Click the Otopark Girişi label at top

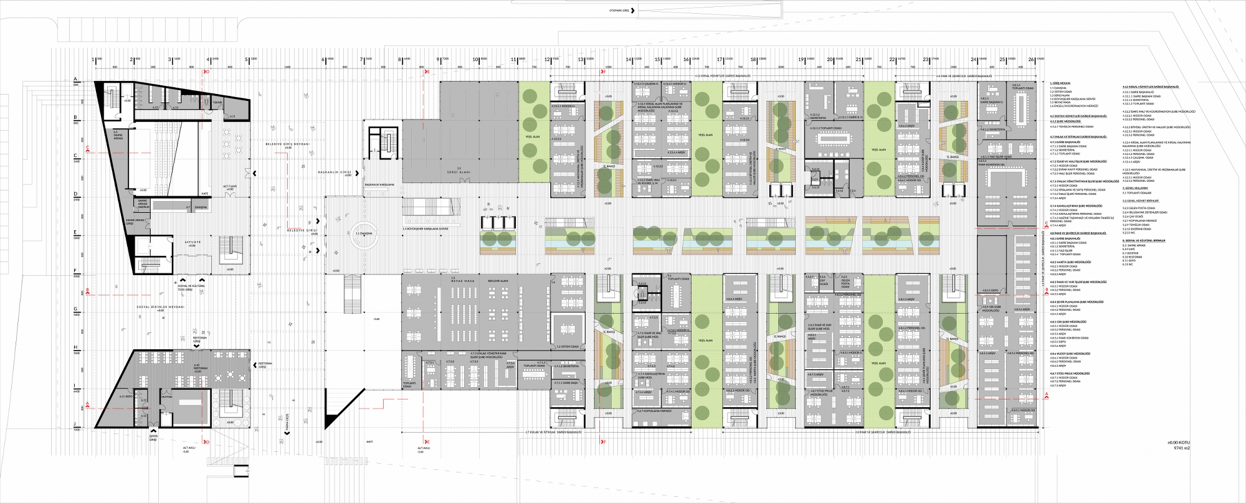[622, 12]
